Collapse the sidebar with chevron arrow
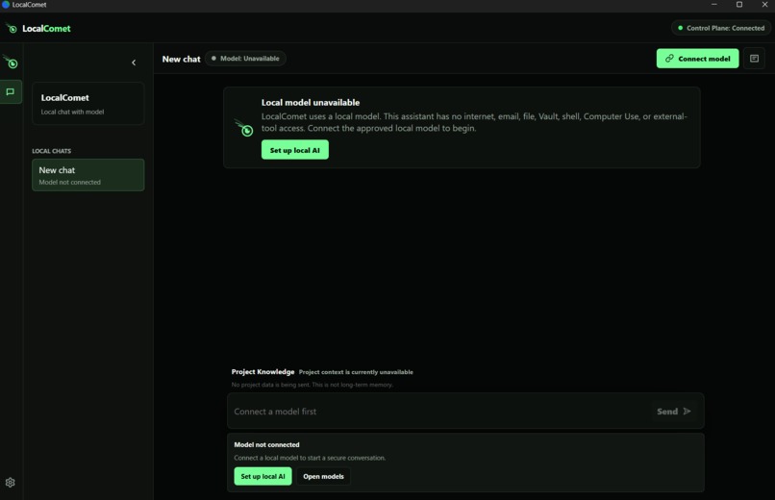This screenshot has height=500, width=775. (134, 62)
